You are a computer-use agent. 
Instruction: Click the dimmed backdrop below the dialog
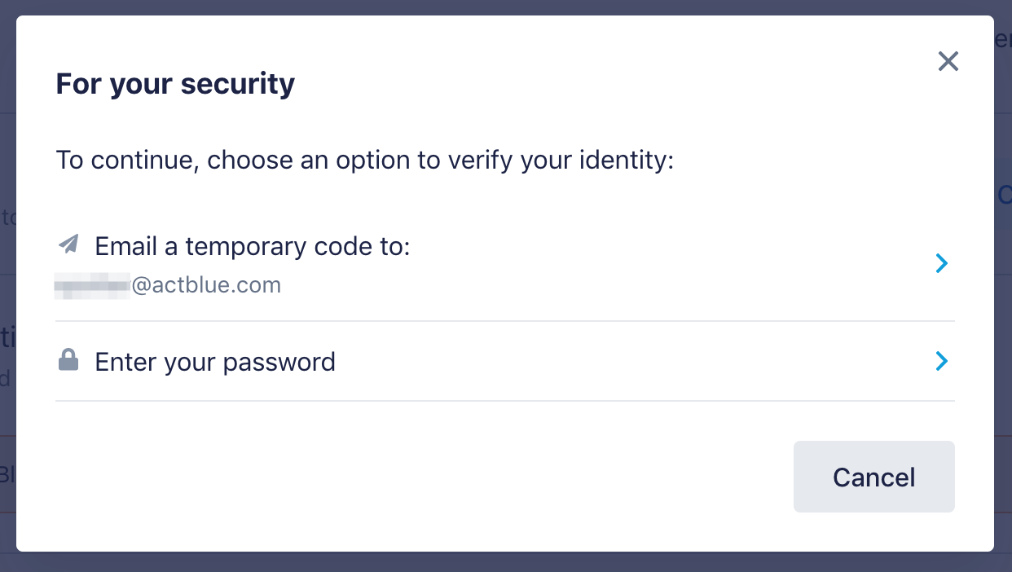tap(505, 562)
